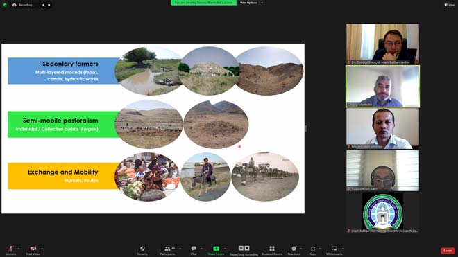Expand the Whiteboards options arrow
This screenshot has height=257, width=458.
coord(343,249)
